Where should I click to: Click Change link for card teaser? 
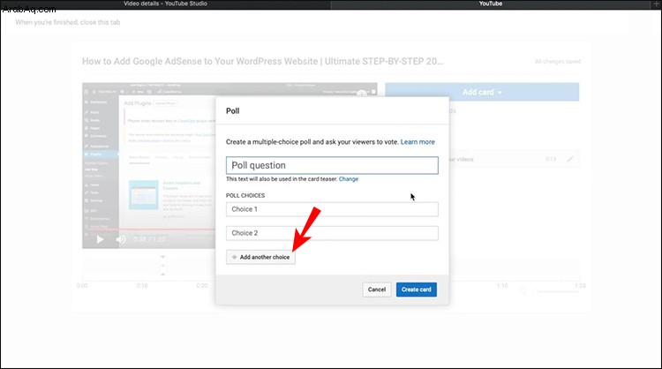point(349,179)
